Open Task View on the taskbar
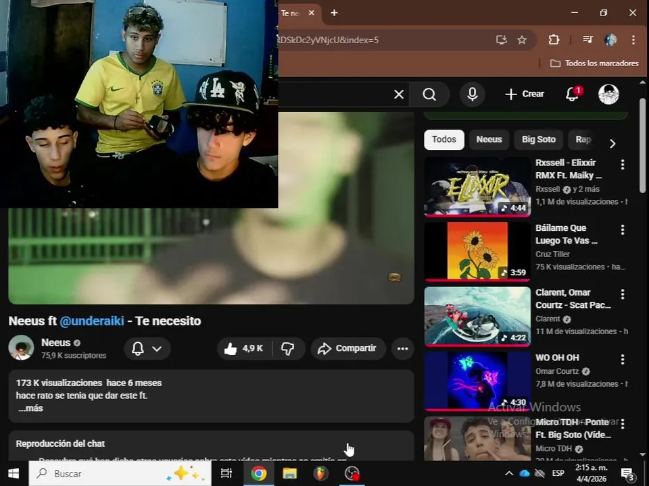Screen dimensions: 649x486 [x=226, y=474]
